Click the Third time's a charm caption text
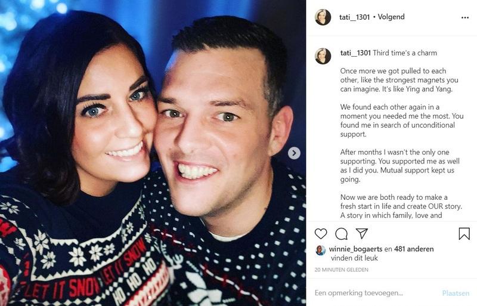The height and width of the screenshot is (306, 477). click(x=405, y=53)
